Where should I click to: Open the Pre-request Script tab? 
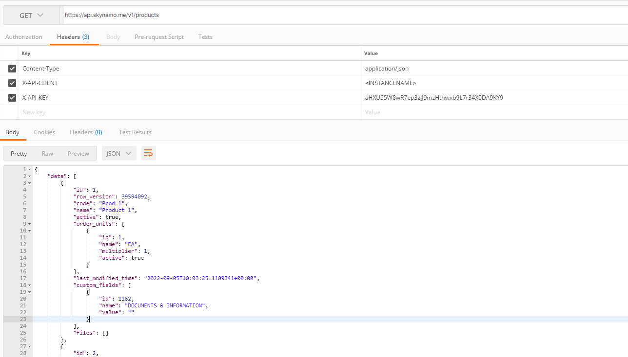pyautogui.click(x=159, y=37)
